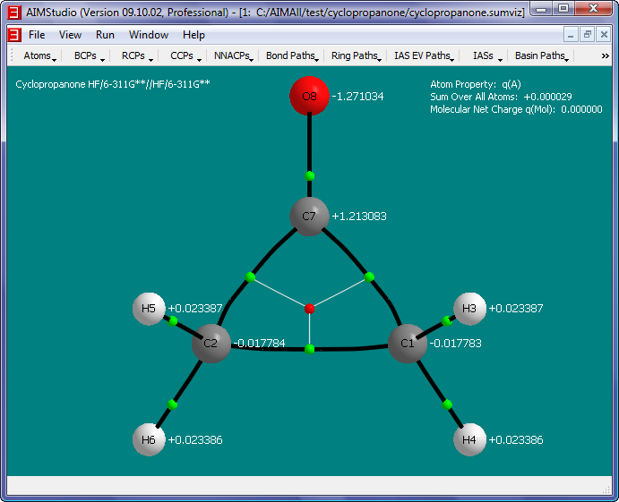This screenshot has height=502, width=619.
Task: Click the green bond critical point between O3 and C7
Action: click(x=310, y=175)
